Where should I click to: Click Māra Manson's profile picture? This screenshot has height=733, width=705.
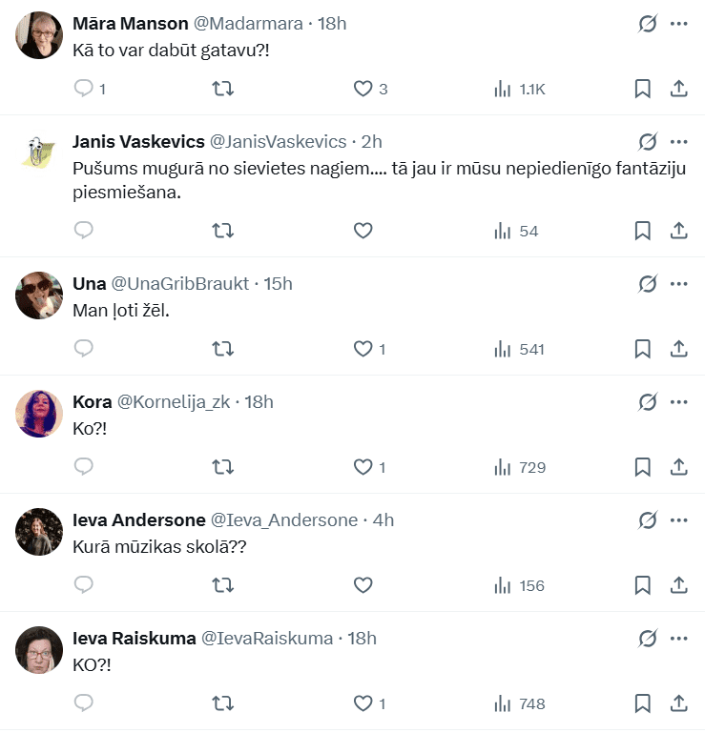pyautogui.click(x=39, y=35)
